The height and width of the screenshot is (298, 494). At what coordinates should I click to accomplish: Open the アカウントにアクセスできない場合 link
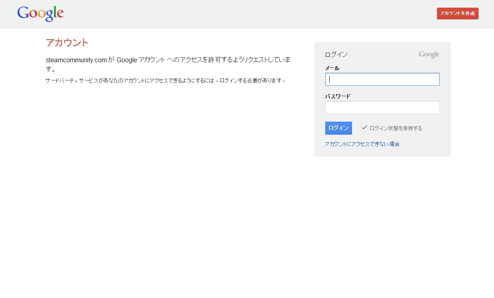point(362,144)
